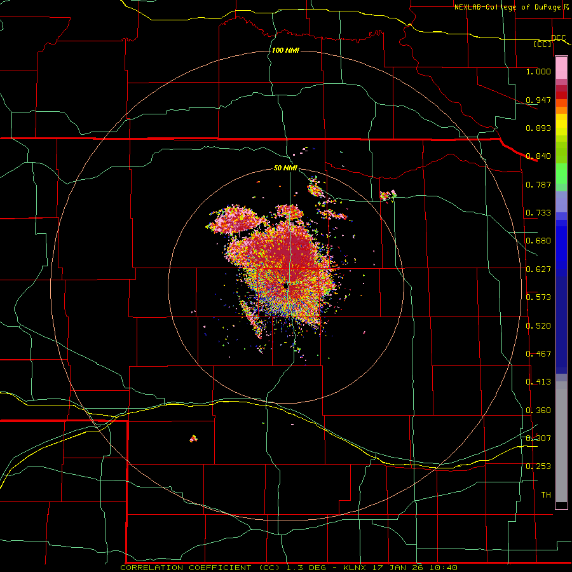Pick the dark red color bar segment
572x572 pixels.
561,88
